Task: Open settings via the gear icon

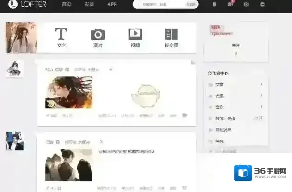Action: point(246,4)
